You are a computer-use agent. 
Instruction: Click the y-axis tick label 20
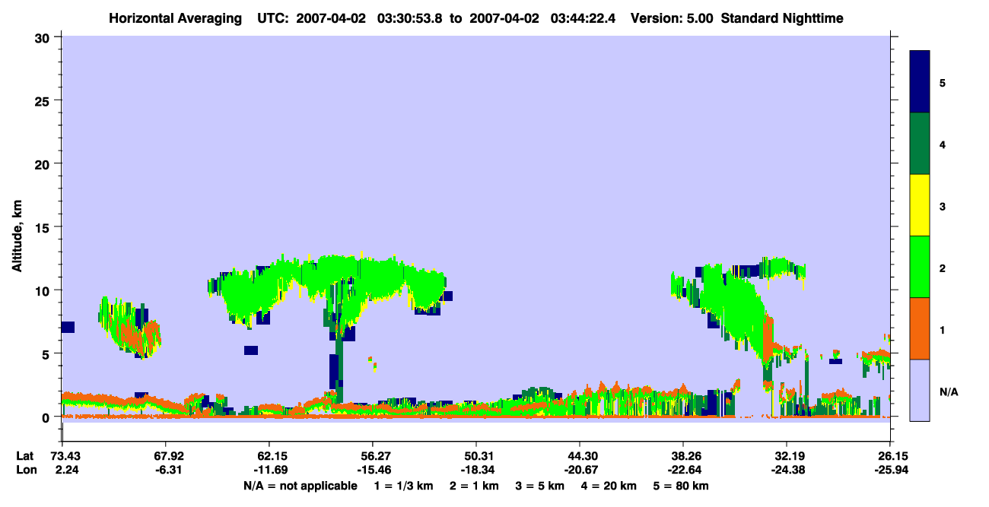coord(43,163)
